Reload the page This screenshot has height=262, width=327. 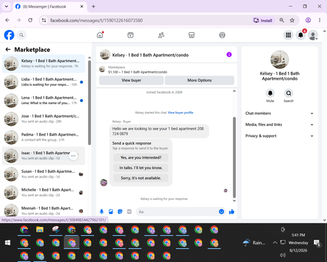[30, 20]
